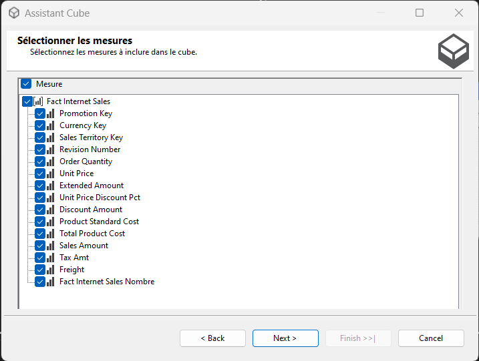The image size is (479, 361).
Task: Select the Extended Amount tree item
Action: (x=92, y=186)
